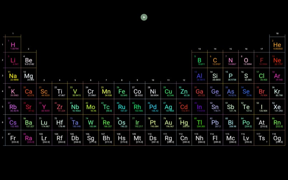
Task: Select the Aluminium (Al) element
Action: [199, 76]
